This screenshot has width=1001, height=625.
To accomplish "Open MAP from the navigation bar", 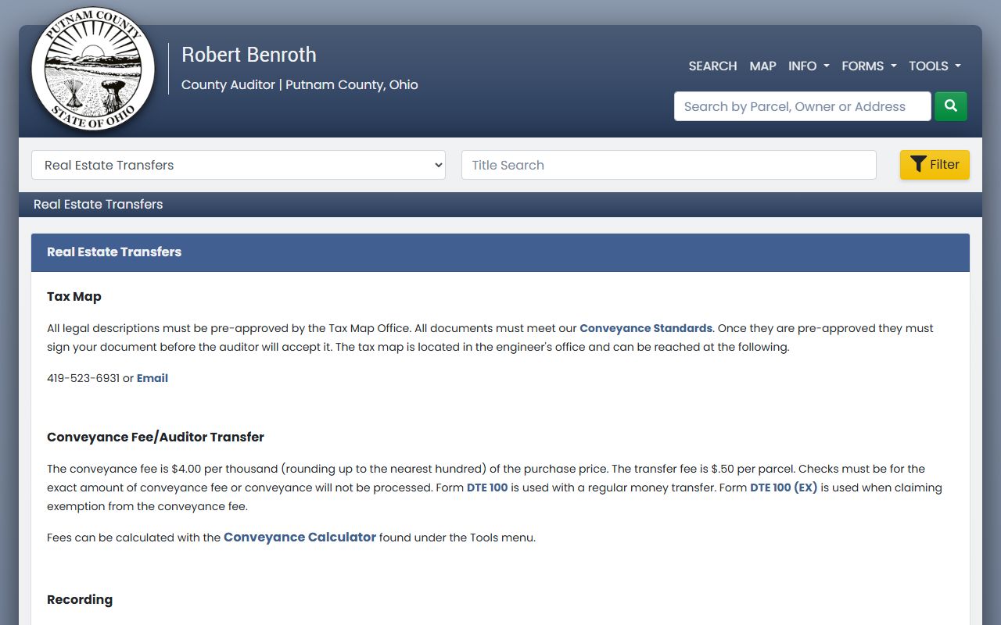I will click(762, 66).
